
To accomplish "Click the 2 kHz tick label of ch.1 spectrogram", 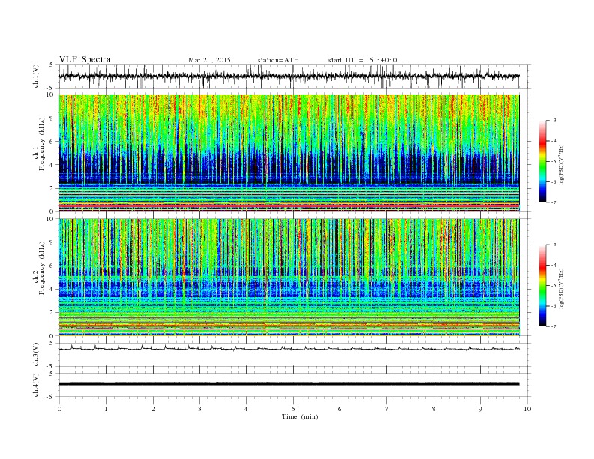I will coord(52,188).
